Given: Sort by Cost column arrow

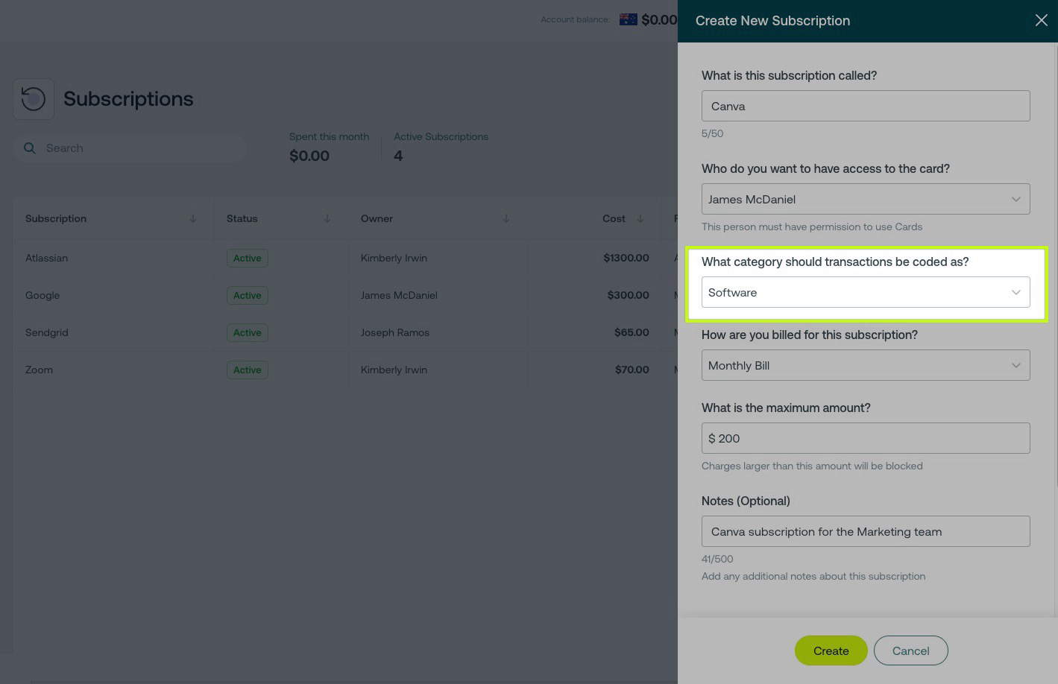Looking at the screenshot, I should 640,218.
